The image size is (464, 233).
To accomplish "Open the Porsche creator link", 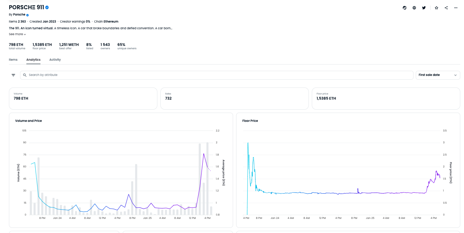I will 19,14.
